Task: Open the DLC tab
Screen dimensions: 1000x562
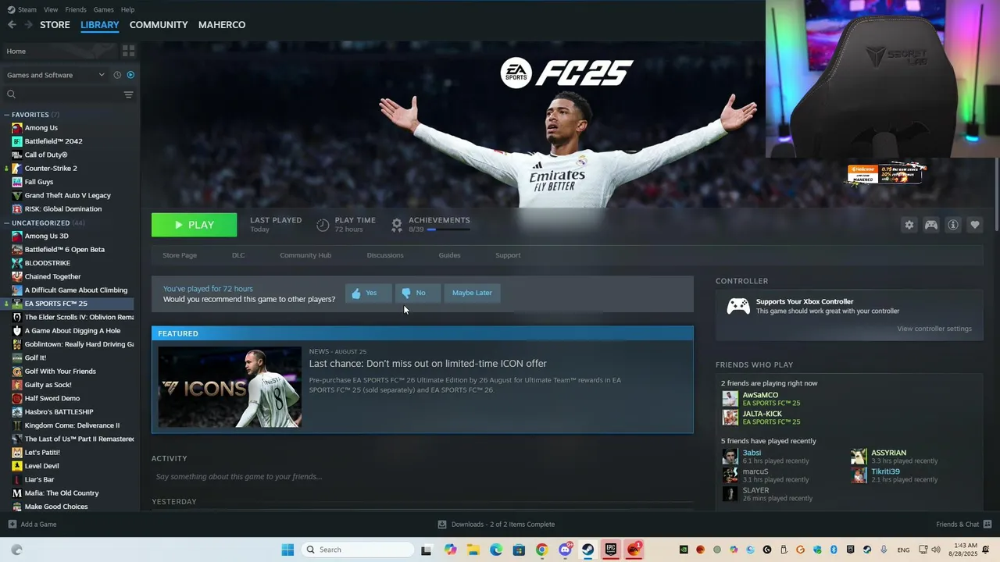Action: coord(238,255)
